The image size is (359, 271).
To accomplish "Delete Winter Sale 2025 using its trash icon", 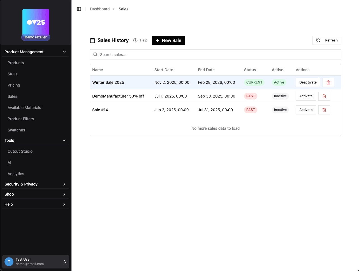I will (328, 82).
